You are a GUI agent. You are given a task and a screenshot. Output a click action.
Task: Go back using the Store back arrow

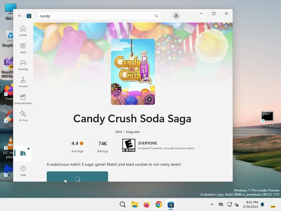pos(20,16)
